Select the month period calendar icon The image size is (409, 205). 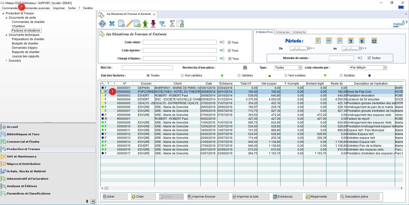coord(340,41)
